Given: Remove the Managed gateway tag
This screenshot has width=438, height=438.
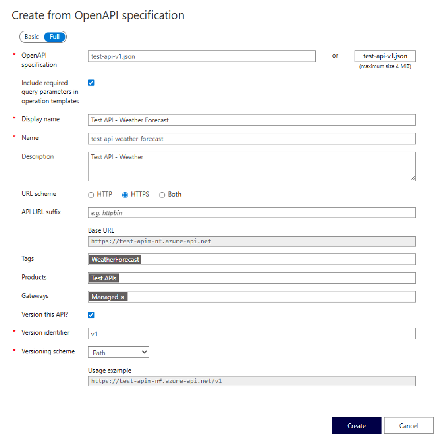Looking at the screenshot, I should tap(123, 297).
